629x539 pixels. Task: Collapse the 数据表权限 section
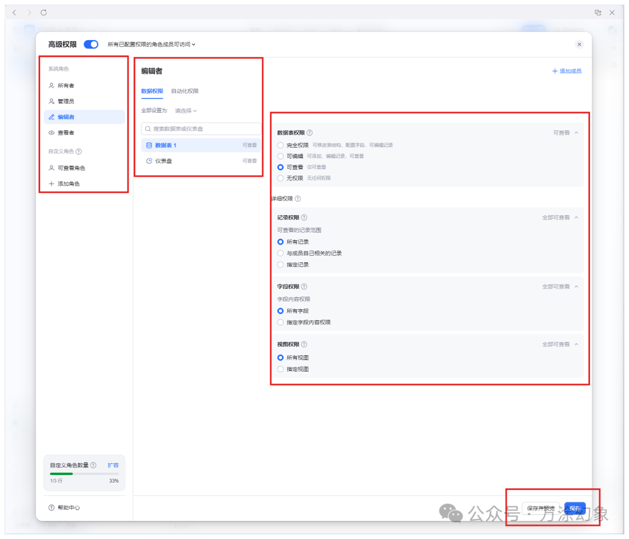(x=577, y=133)
